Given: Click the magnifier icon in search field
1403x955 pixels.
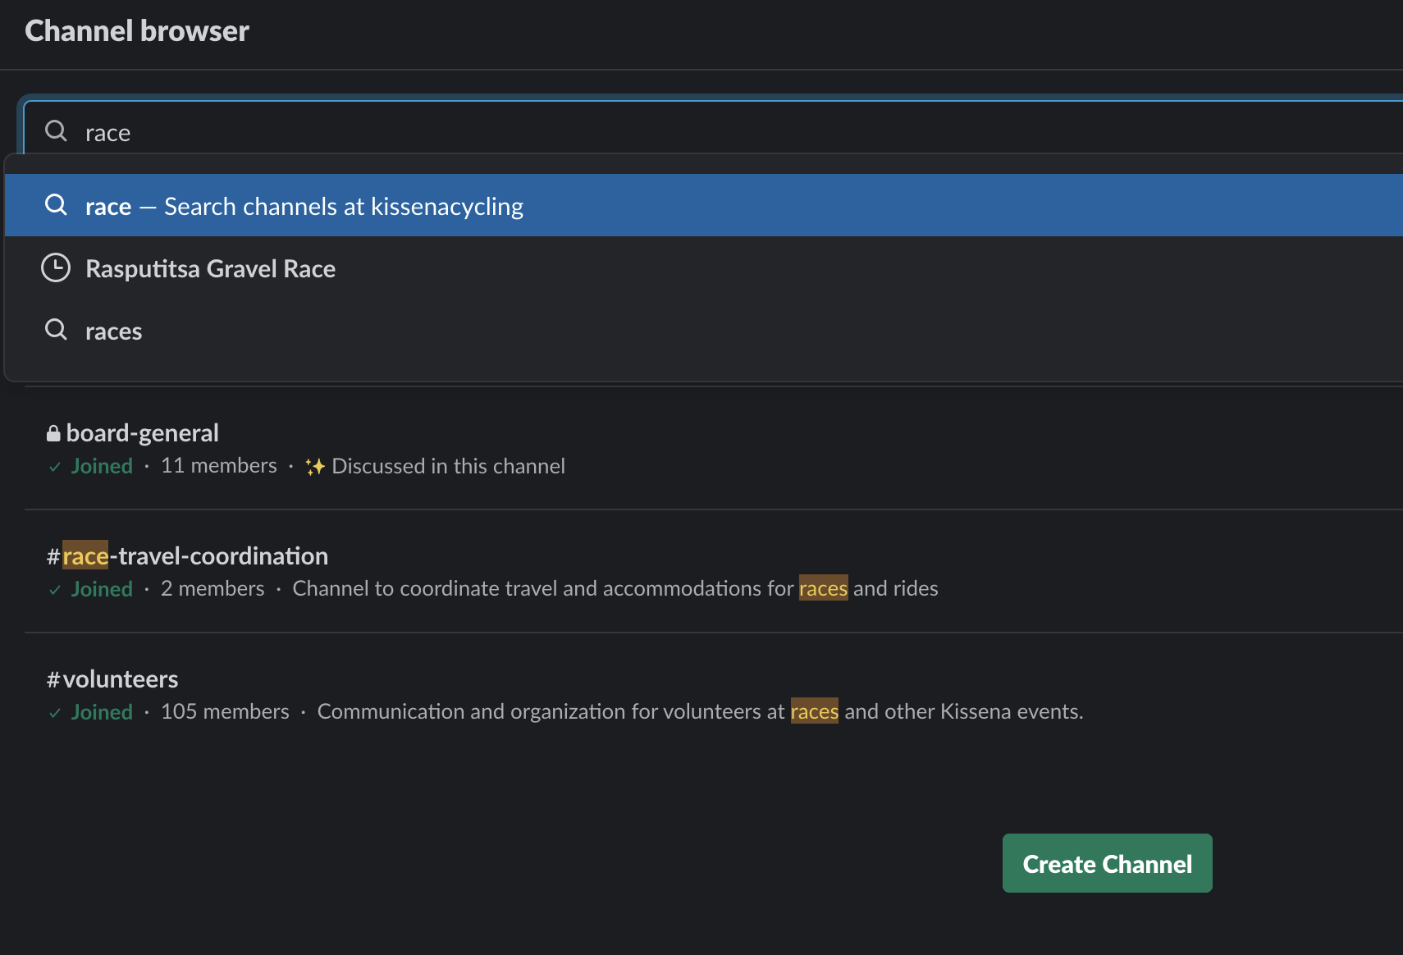Looking at the screenshot, I should (x=56, y=131).
